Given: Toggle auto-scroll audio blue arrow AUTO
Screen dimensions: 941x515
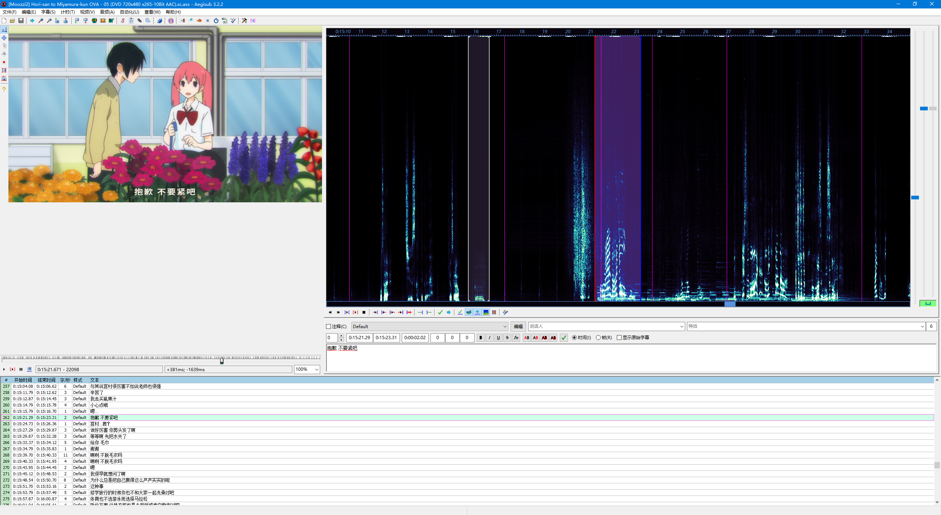Looking at the screenshot, I should coord(477,312).
